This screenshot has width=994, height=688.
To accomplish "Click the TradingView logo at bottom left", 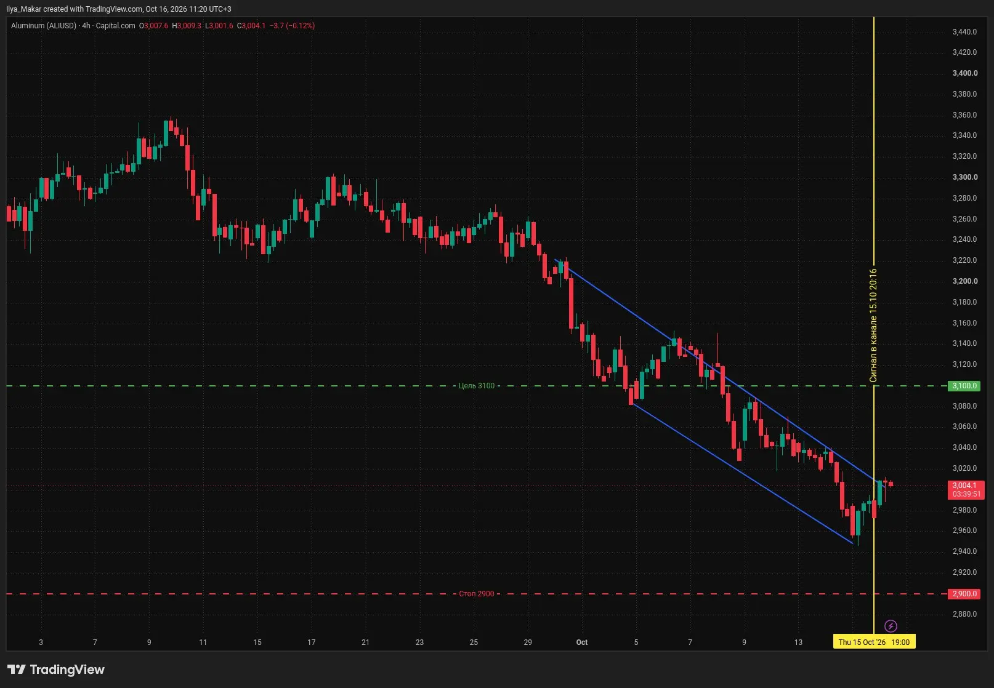I will (x=56, y=670).
